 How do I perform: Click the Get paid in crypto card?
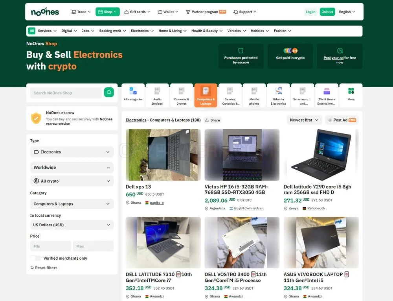[x=290, y=56]
